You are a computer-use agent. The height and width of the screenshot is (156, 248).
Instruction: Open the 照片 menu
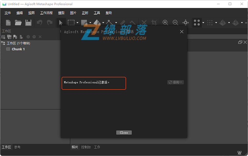[x=73, y=13]
